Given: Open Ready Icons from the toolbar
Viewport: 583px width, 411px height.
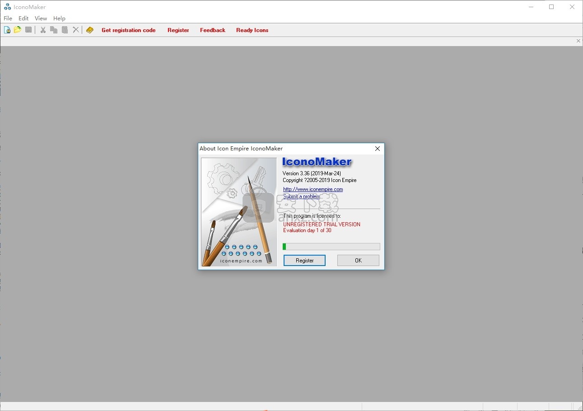Looking at the screenshot, I should 252,30.
